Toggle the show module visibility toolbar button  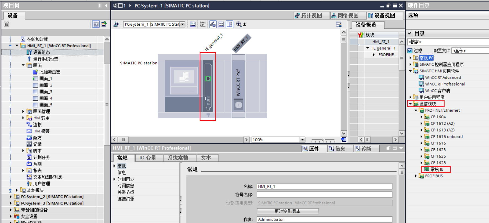[213, 24]
